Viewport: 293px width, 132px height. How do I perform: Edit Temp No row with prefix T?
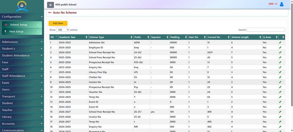click(x=280, y=97)
